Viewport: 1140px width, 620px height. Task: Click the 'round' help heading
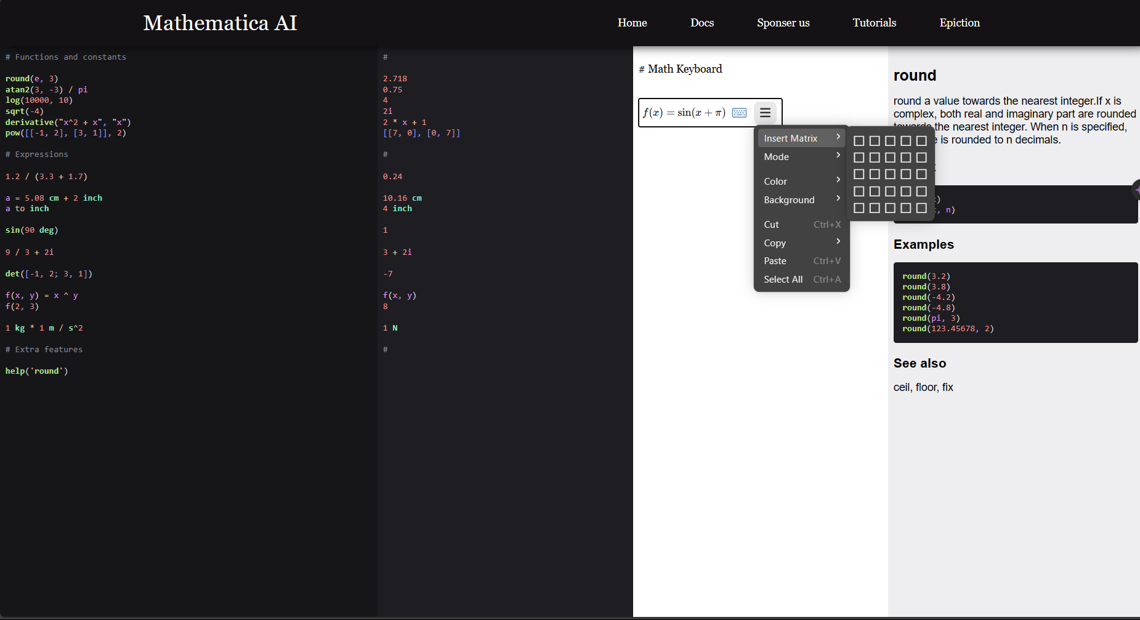(x=915, y=75)
